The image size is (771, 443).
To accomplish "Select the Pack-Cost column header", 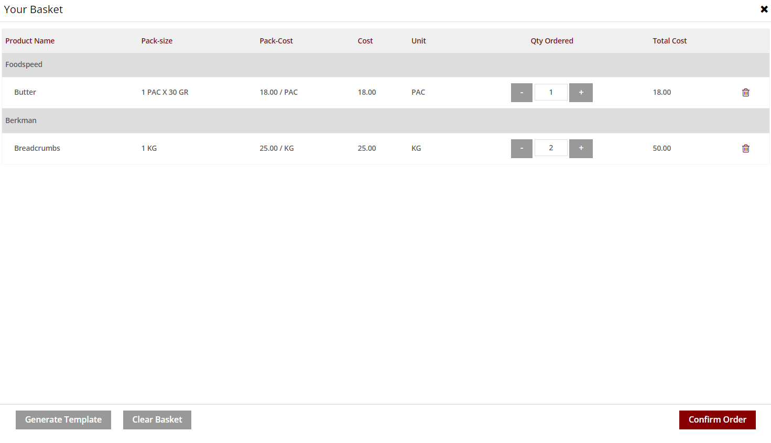I will point(276,41).
